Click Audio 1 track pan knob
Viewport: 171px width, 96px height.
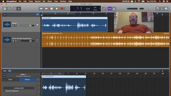37,25
